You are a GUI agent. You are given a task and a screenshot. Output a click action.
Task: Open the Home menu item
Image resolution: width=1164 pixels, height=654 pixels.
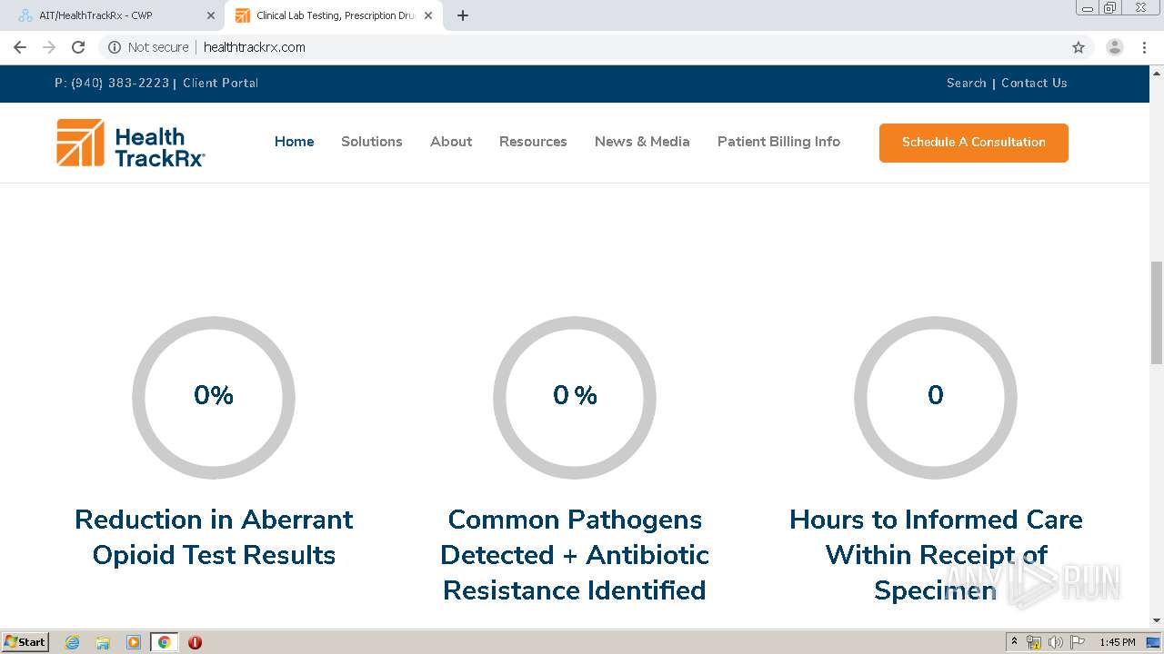click(x=295, y=142)
